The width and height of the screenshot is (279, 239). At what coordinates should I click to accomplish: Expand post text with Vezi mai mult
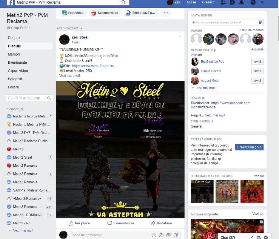click(x=70, y=76)
